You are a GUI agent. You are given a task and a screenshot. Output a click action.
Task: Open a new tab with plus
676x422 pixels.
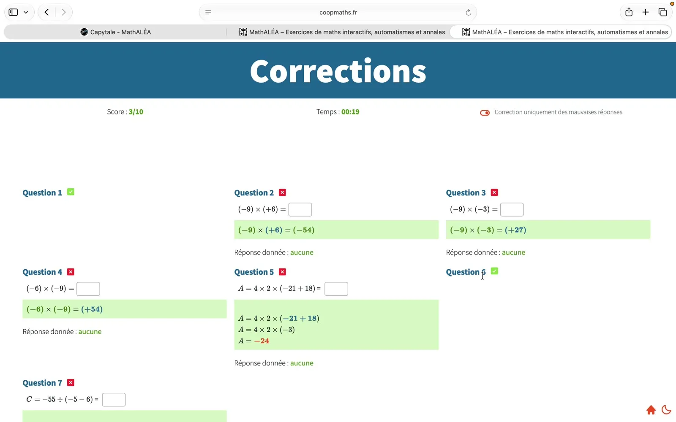click(x=646, y=12)
